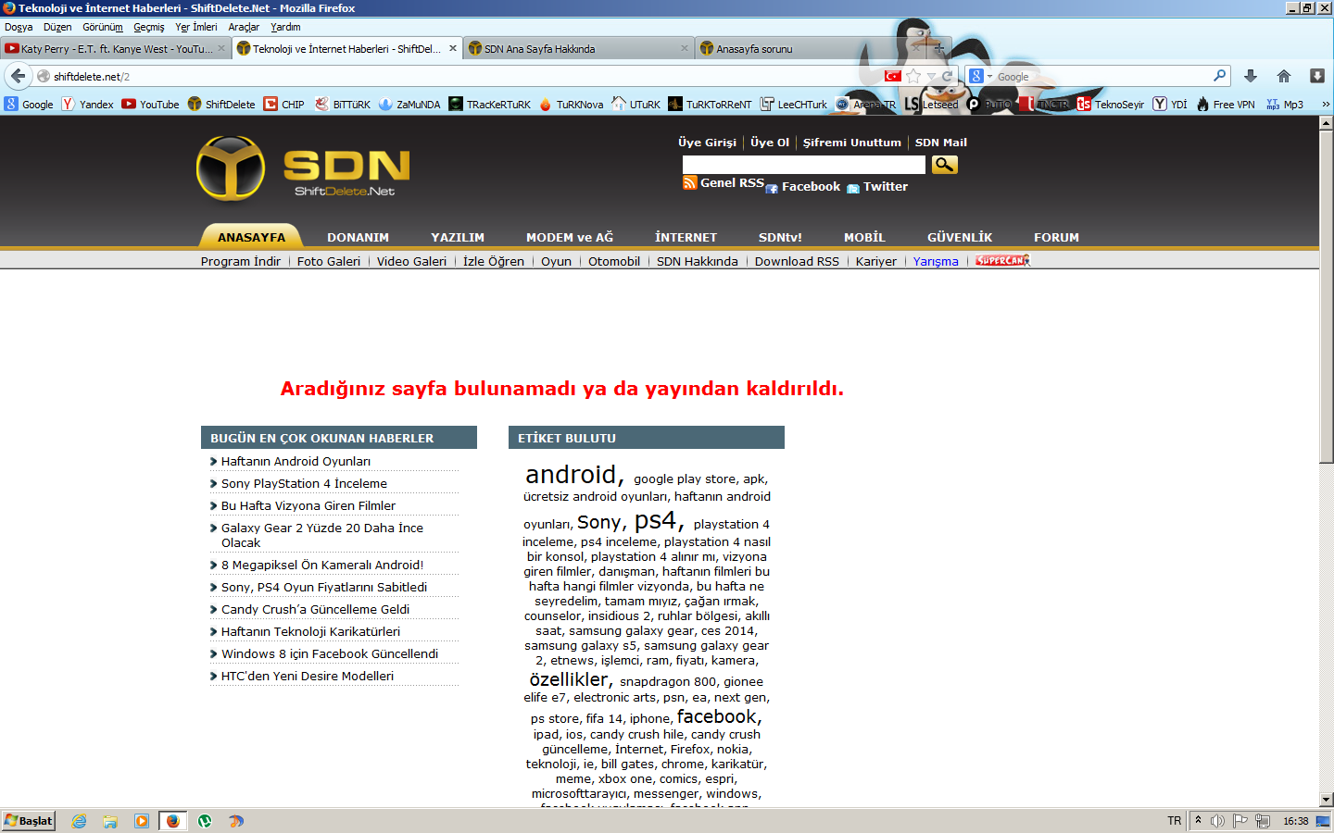Reload the page with the refresh icon
Viewport: 1334px width, 833px height.
point(948,76)
